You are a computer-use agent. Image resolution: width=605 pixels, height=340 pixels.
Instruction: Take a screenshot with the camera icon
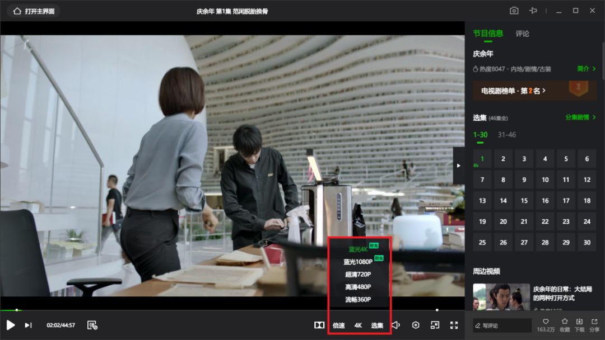[x=514, y=11]
